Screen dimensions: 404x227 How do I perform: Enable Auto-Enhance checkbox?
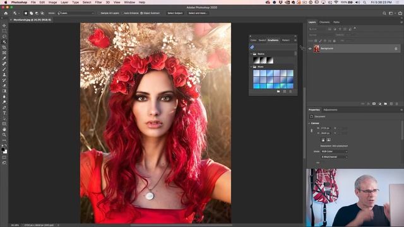[122, 13]
